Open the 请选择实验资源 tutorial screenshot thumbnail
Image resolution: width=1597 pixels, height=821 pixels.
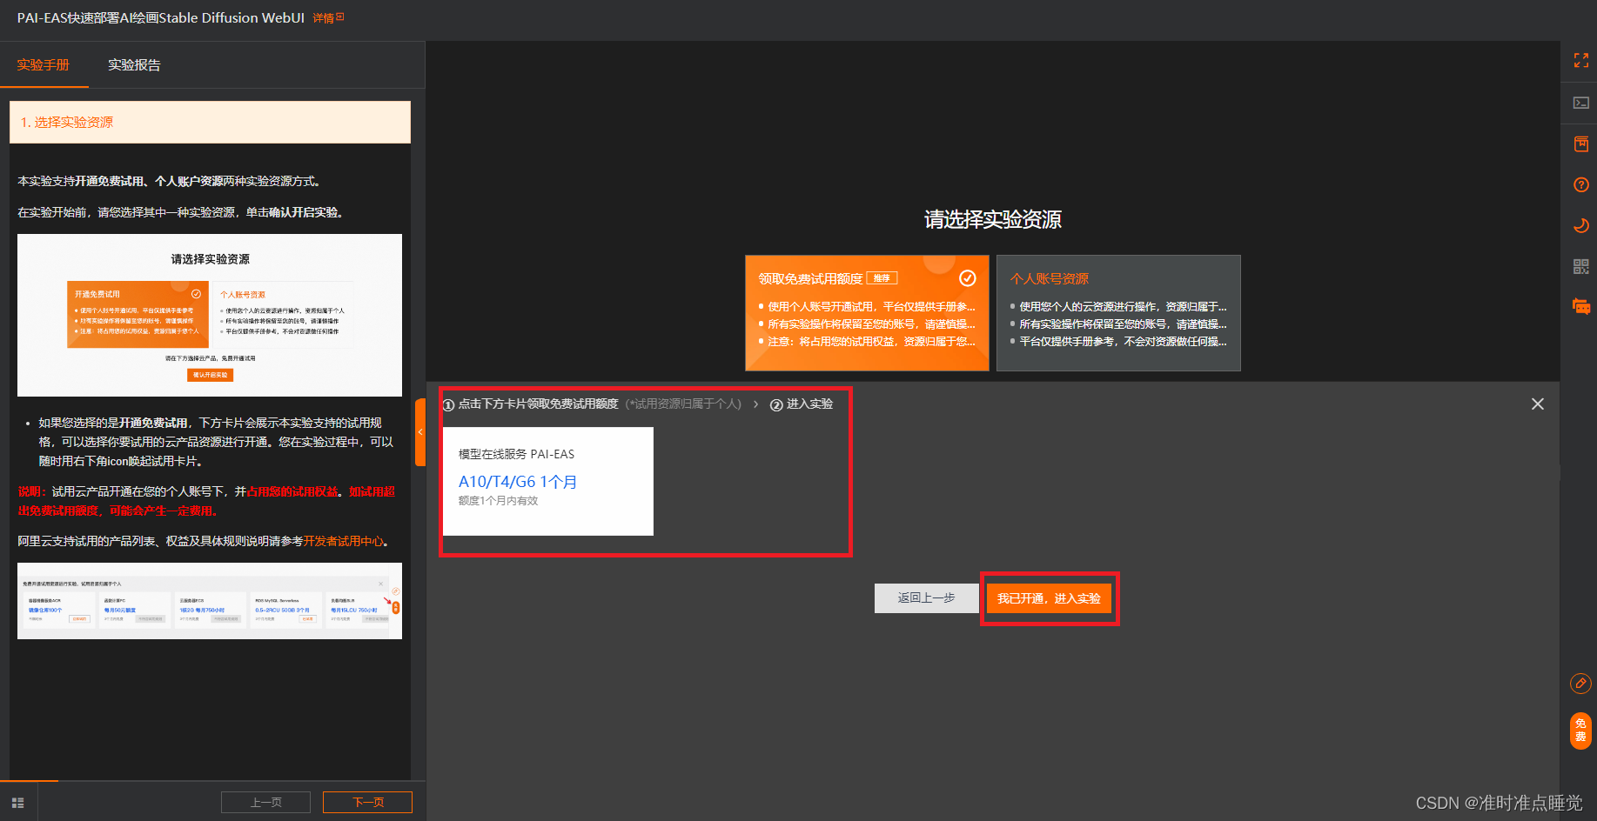click(210, 315)
